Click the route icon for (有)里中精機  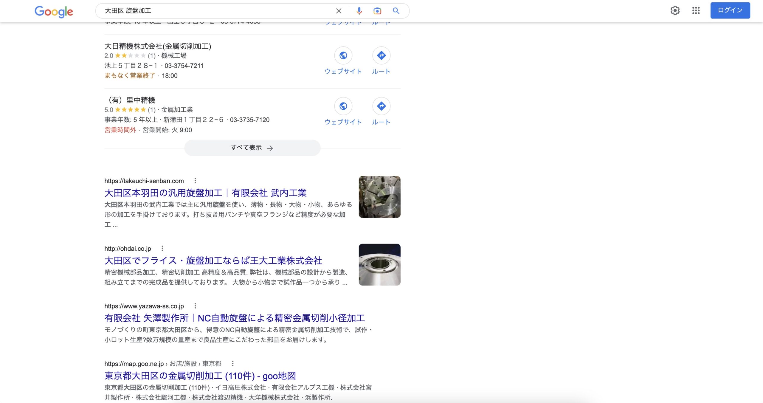(x=381, y=106)
